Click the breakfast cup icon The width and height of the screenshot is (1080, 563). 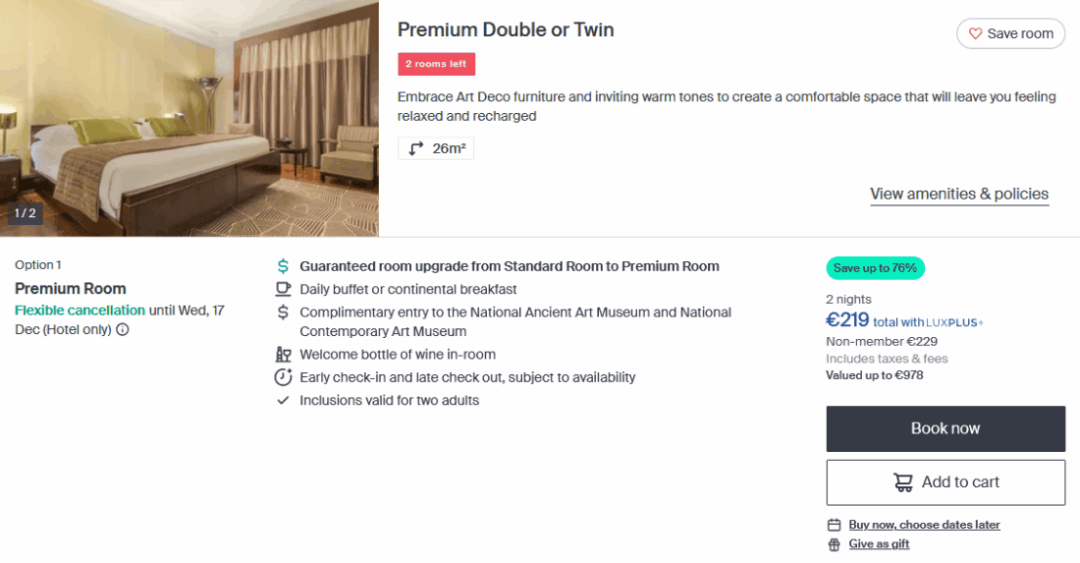click(x=283, y=289)
